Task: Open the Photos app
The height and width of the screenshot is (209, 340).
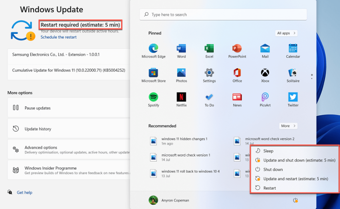Action: point(181,75)
